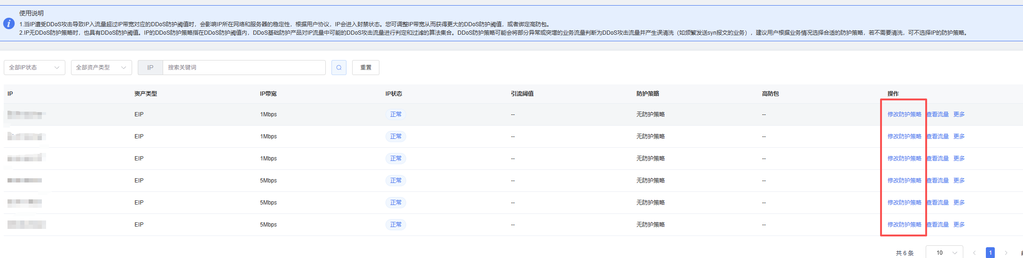Click the IP label beside search box
Viewport: 1023px width, 258px height.
150,68
